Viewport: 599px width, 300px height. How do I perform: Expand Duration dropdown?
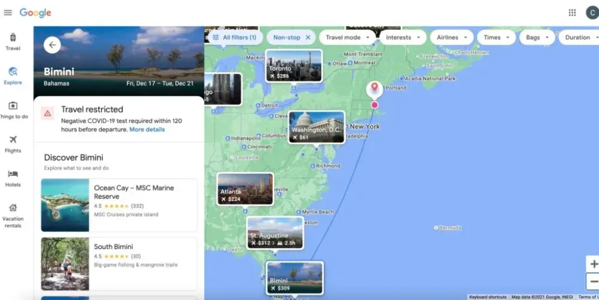[580, 38]
